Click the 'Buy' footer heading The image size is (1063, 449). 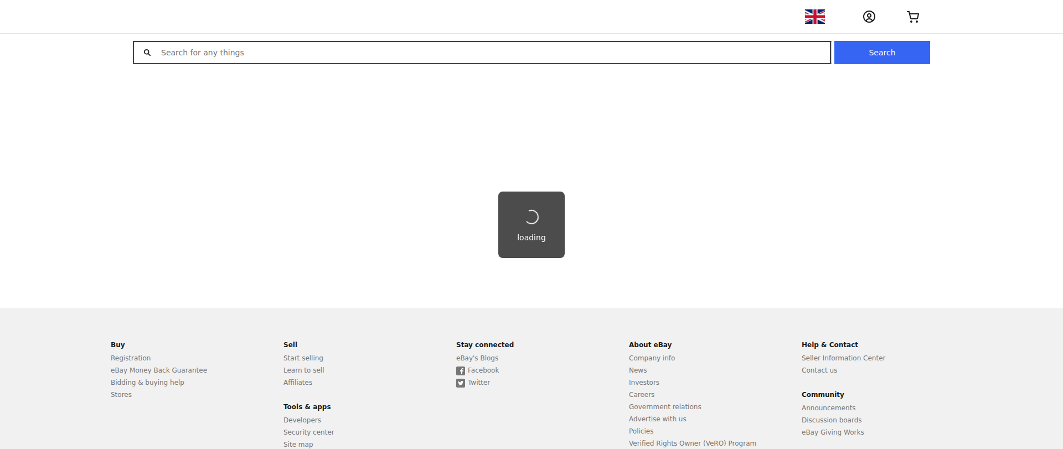118,345
